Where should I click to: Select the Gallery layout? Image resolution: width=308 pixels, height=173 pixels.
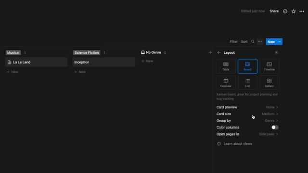(269, 83)
